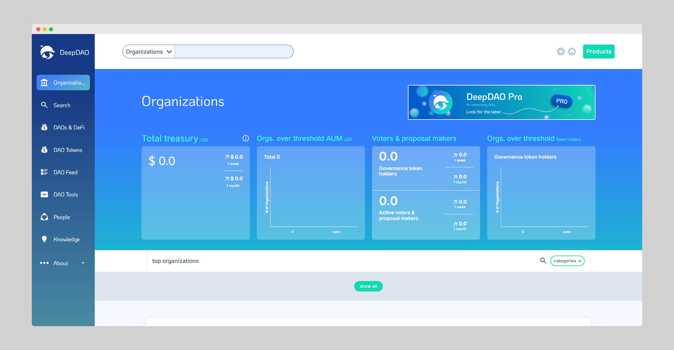The image size is (674, 350).
Task: Maximize the window with the green button
Action: tap(51, 29)
